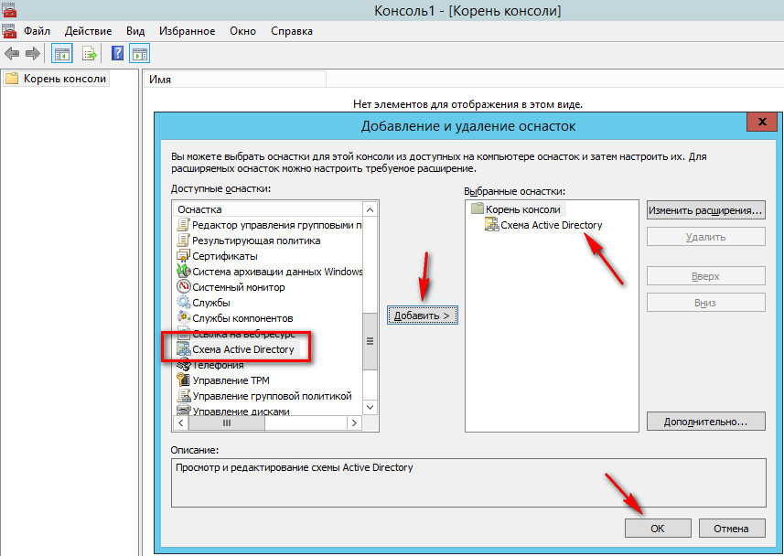Click the Forward arrow toolbar icon
Screen dimensions: 784x556
pos(33,53)
